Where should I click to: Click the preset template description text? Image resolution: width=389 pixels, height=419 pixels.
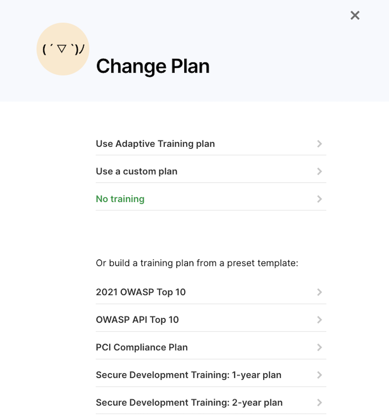tap(197, 263)
